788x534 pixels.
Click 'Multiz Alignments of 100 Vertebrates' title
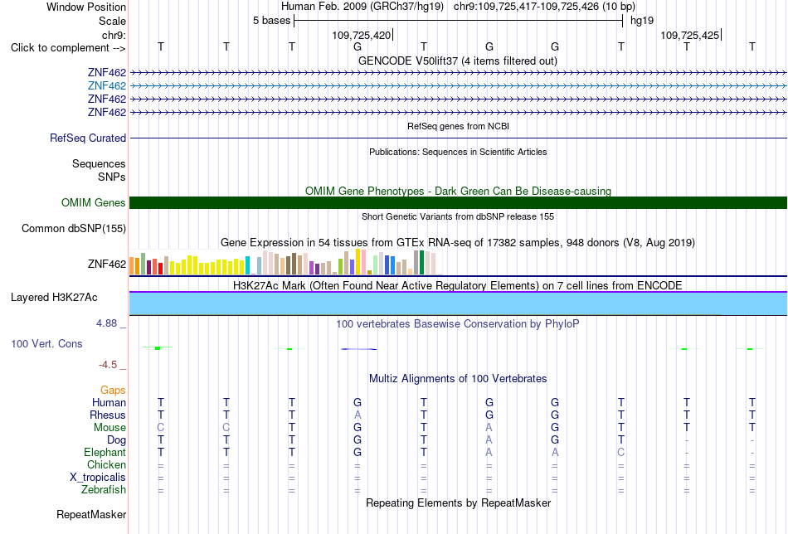pyautogui.click(x=458, y=379)
